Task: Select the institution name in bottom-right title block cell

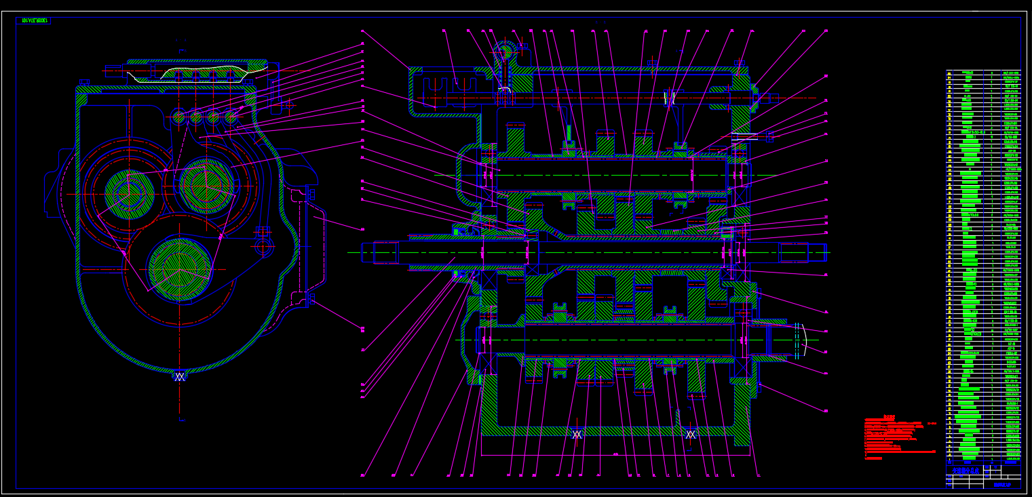Action: point(1002,483)
